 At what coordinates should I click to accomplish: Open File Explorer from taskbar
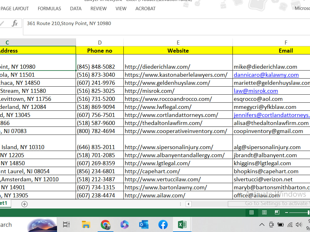[86, 225]
